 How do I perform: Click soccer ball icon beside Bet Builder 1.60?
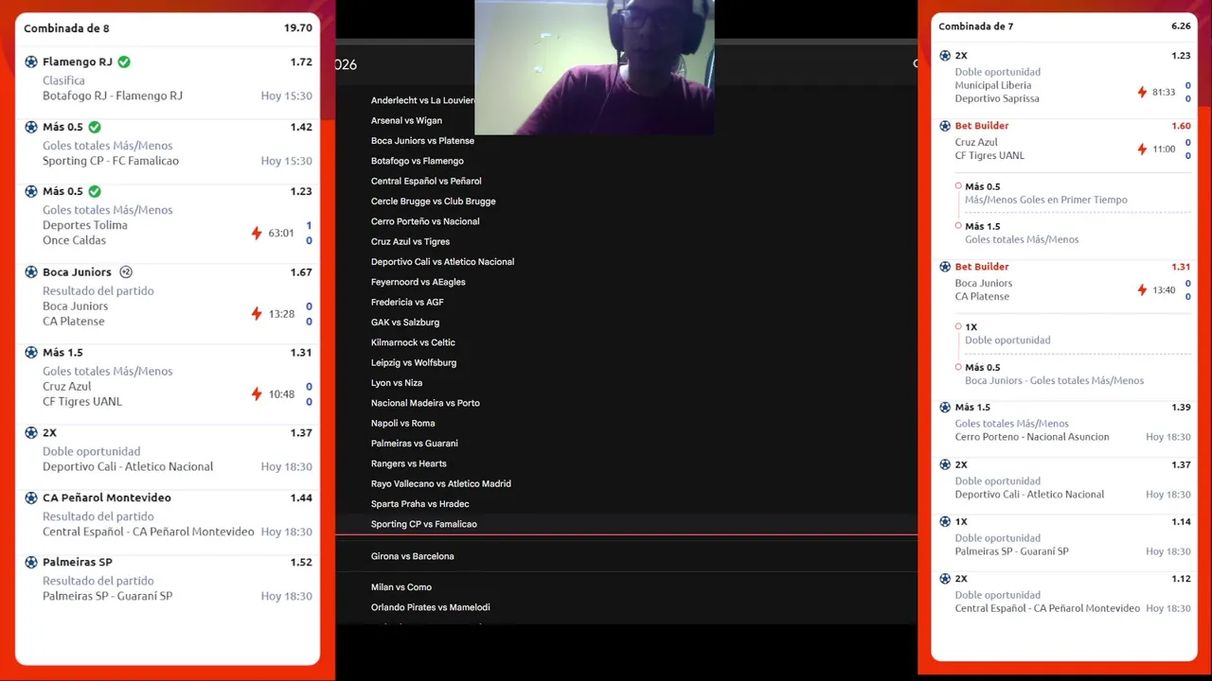(945, 126)
